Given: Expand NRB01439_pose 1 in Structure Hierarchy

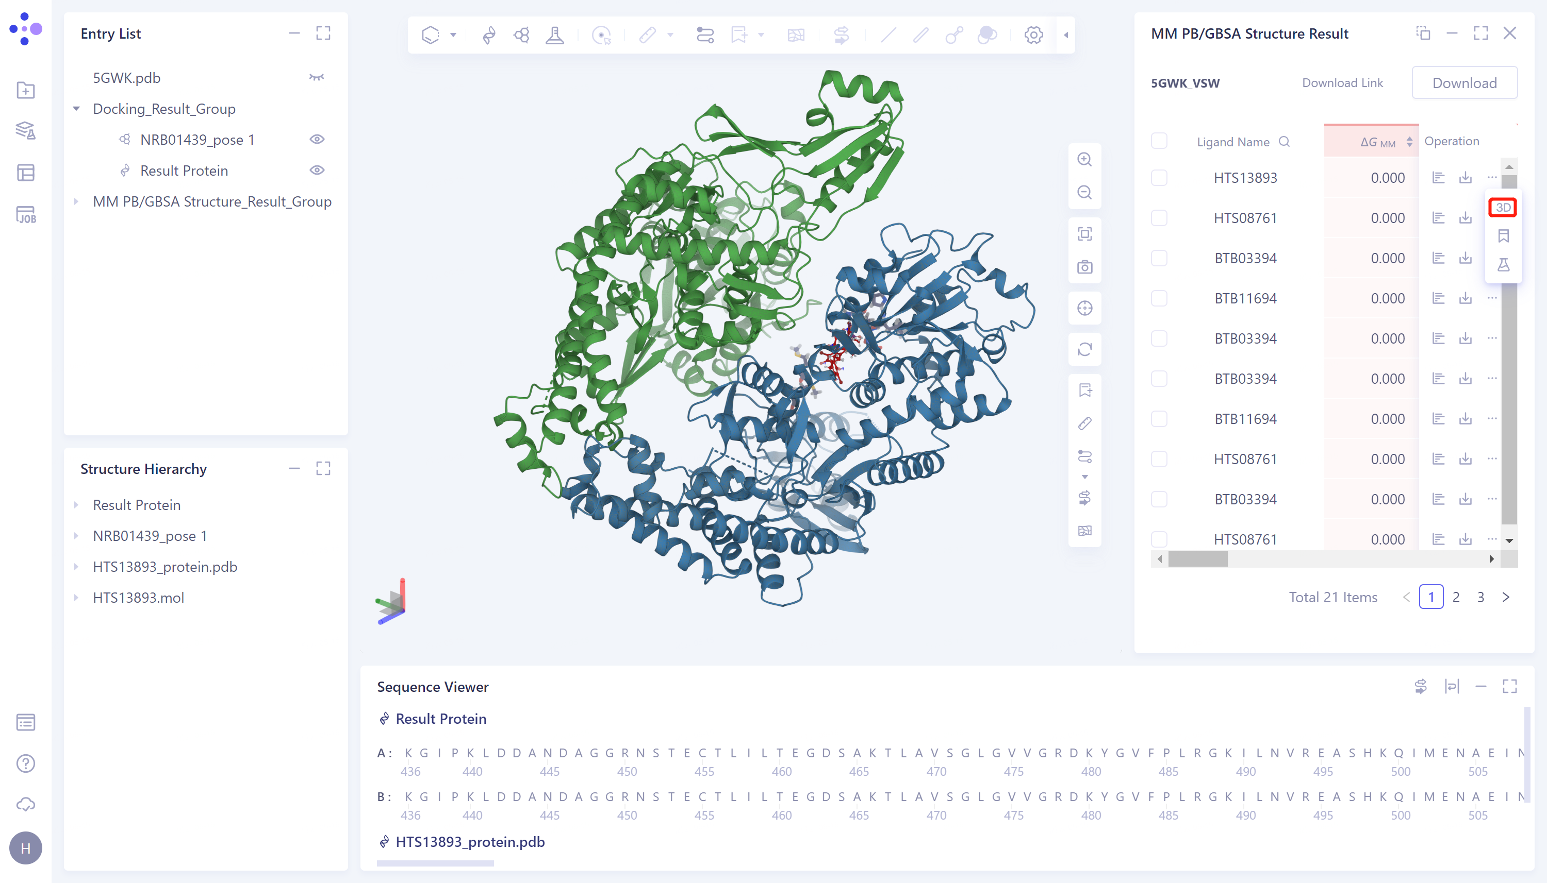Looking at the screenshot, I should tap(76, 535).
